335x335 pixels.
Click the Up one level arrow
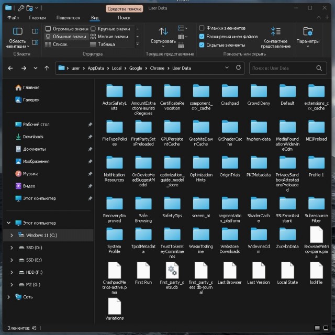(x=47, y=68)
